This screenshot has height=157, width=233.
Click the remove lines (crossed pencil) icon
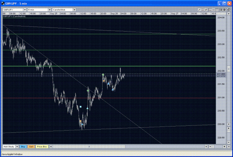[x=206, y=10]
